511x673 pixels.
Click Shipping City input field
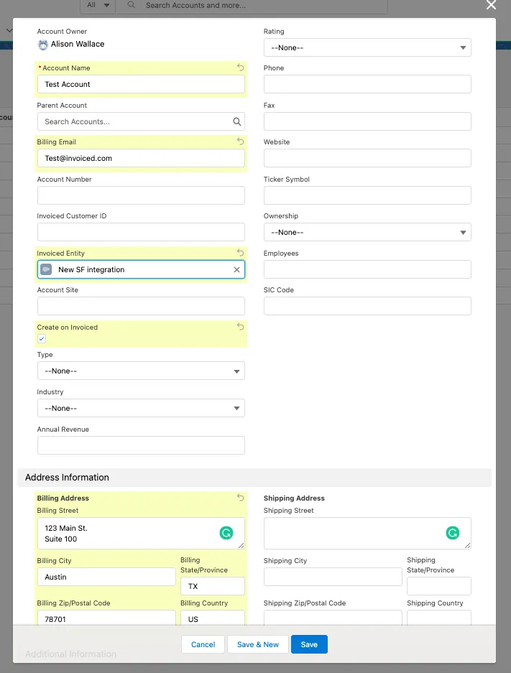click(x=333, y=577)
